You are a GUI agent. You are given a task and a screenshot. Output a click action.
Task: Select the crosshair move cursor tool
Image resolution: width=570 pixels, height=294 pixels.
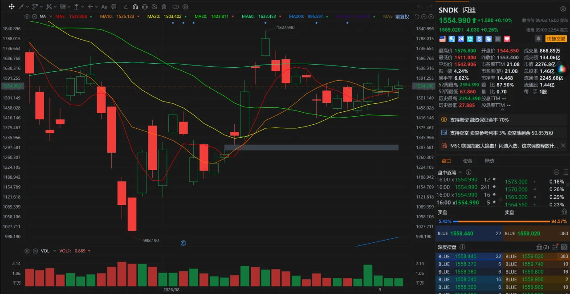click(x=12, y=7)
